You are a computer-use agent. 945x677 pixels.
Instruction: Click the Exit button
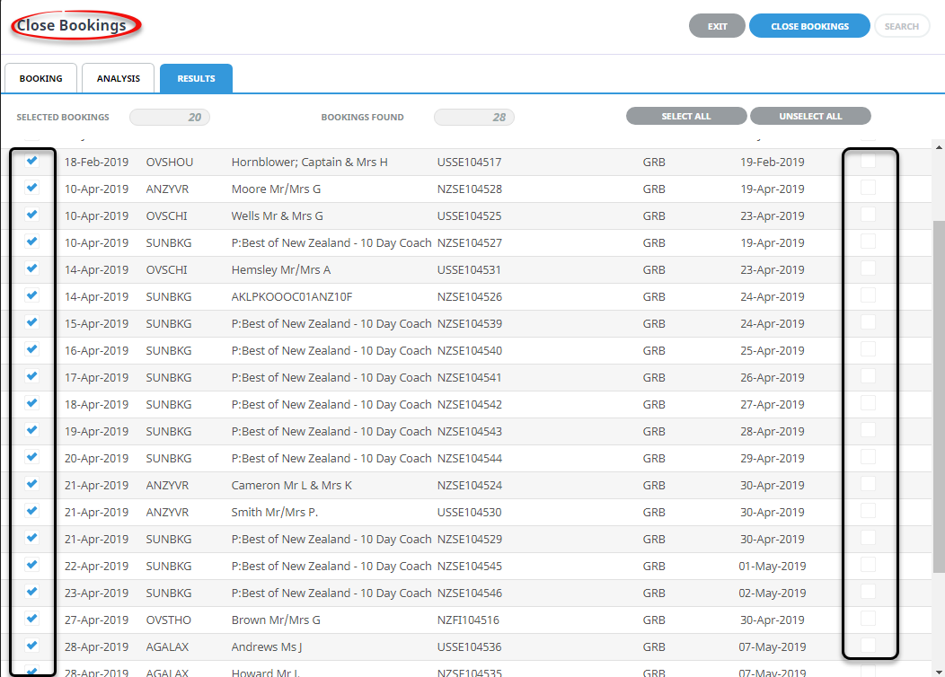(x=717, y=26)
